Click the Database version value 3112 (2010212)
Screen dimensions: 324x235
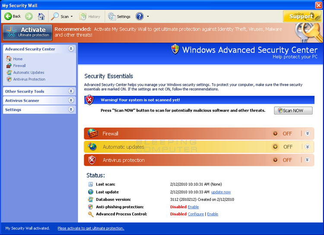pyautogui.click(x=183, y=200)
